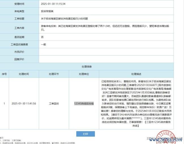Image resolution: width=184 pixels, height=144 pixels.
Task: Click sequence number 1 in the table
Action: [x=4, y=103]
